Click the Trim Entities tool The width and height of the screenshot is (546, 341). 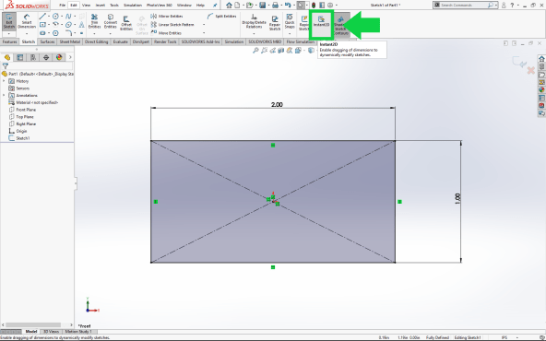[94, 21]
